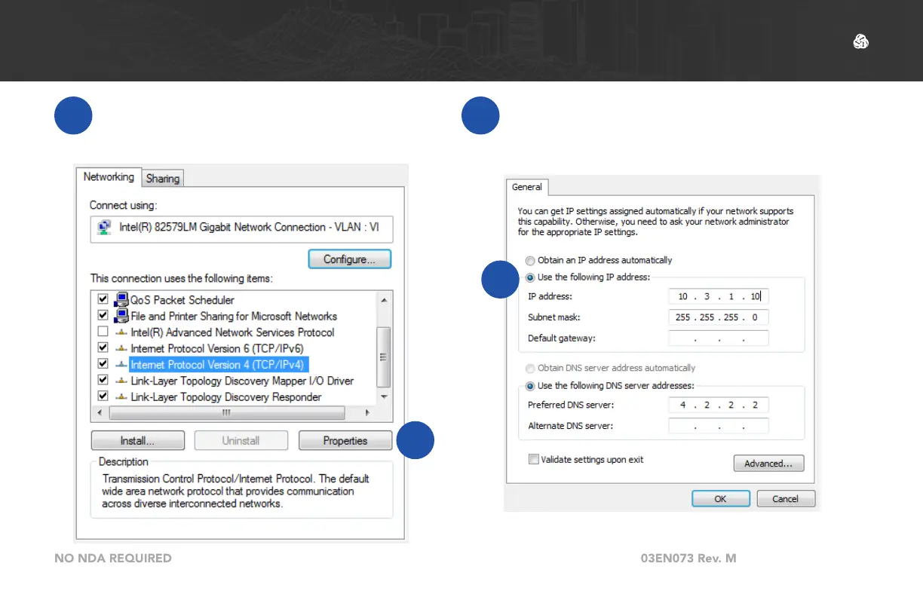Cancel the IPv4 properties dialog
The width and height of the screenshot is (923, 597).
point(785,498)
